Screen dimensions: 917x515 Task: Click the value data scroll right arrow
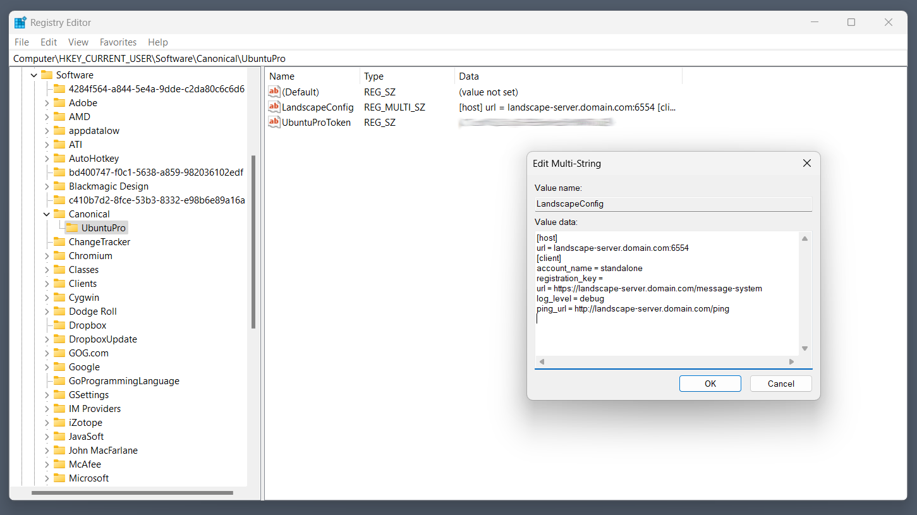click(x=792, y=362)
